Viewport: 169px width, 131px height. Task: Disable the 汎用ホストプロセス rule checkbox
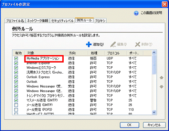[16, 73]
